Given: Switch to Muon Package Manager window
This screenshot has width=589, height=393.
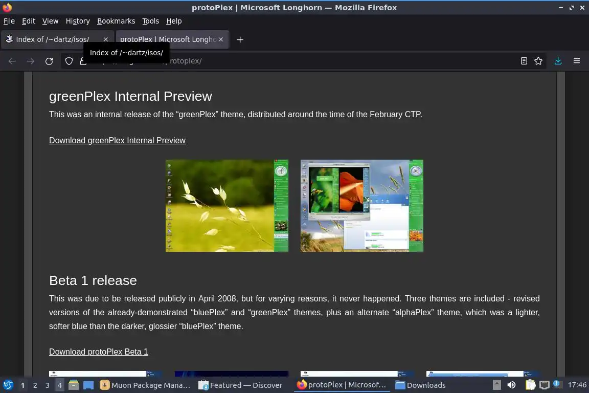Looking at the screenshot, I should [145, 385].
